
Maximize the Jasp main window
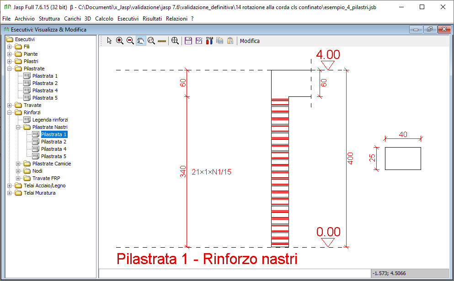point(422,7)
